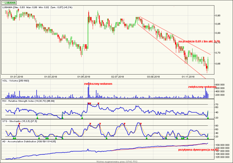Click the leftmost green triangle on RSI panel

point(37,117)
